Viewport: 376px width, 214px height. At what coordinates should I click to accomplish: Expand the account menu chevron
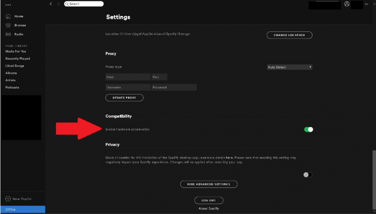(367, 4)
